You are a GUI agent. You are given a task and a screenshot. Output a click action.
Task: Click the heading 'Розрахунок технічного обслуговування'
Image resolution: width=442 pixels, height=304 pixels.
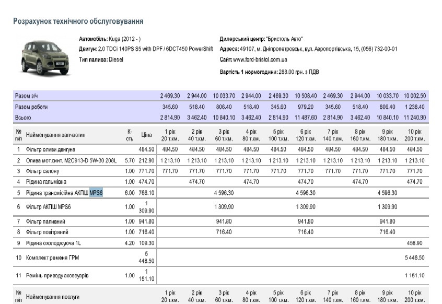pos(78,21)
